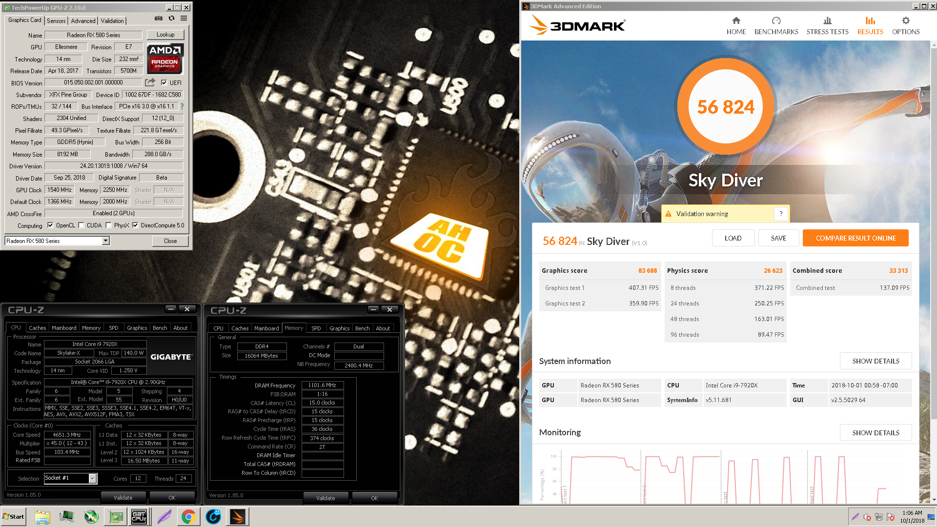Open SPD tab in right CPU-Z window

[x=316, y=328]
